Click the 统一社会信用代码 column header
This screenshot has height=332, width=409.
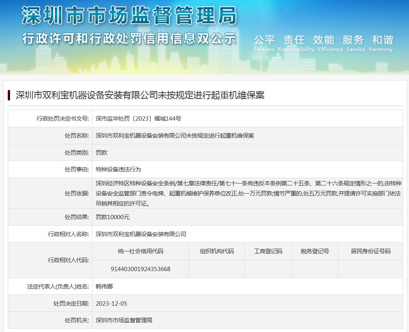pos(140,251)
